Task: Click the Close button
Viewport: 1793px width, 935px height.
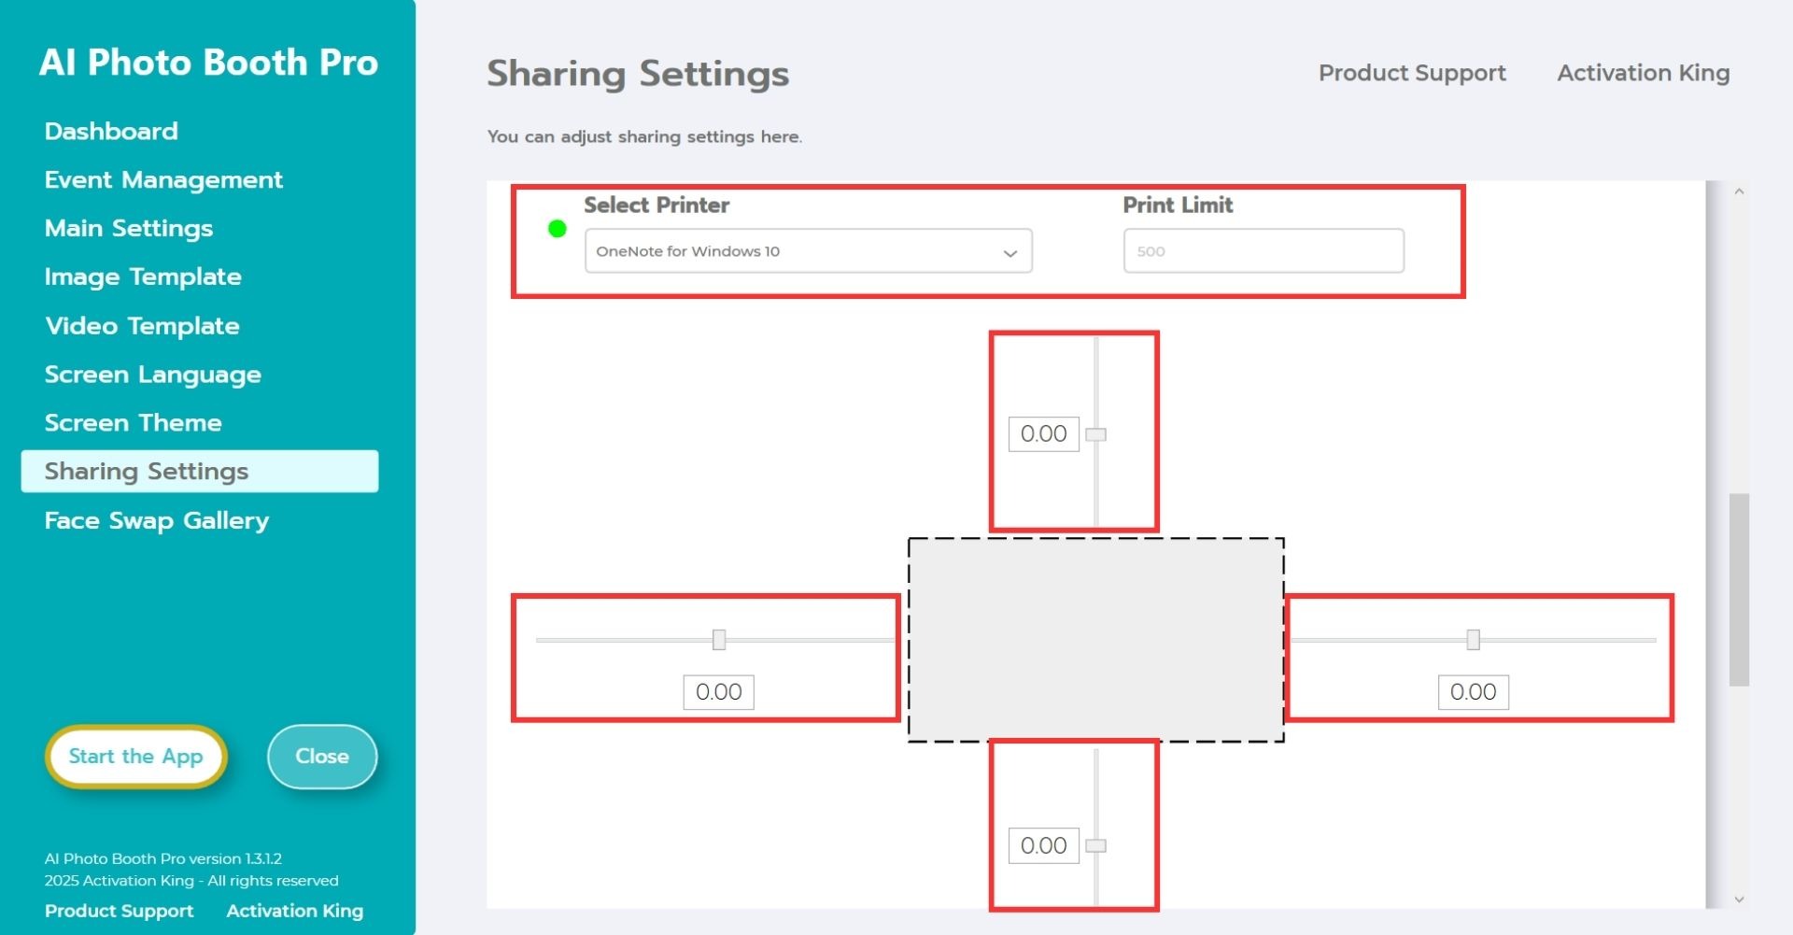Action: [x=322, y=757]
